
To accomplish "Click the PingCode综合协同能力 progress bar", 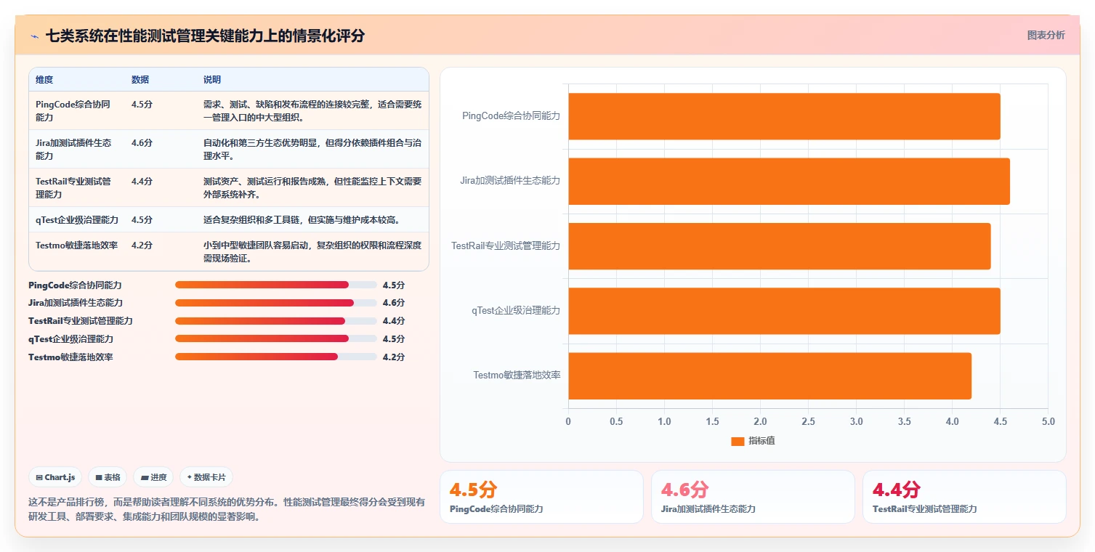I will point(275,285).
